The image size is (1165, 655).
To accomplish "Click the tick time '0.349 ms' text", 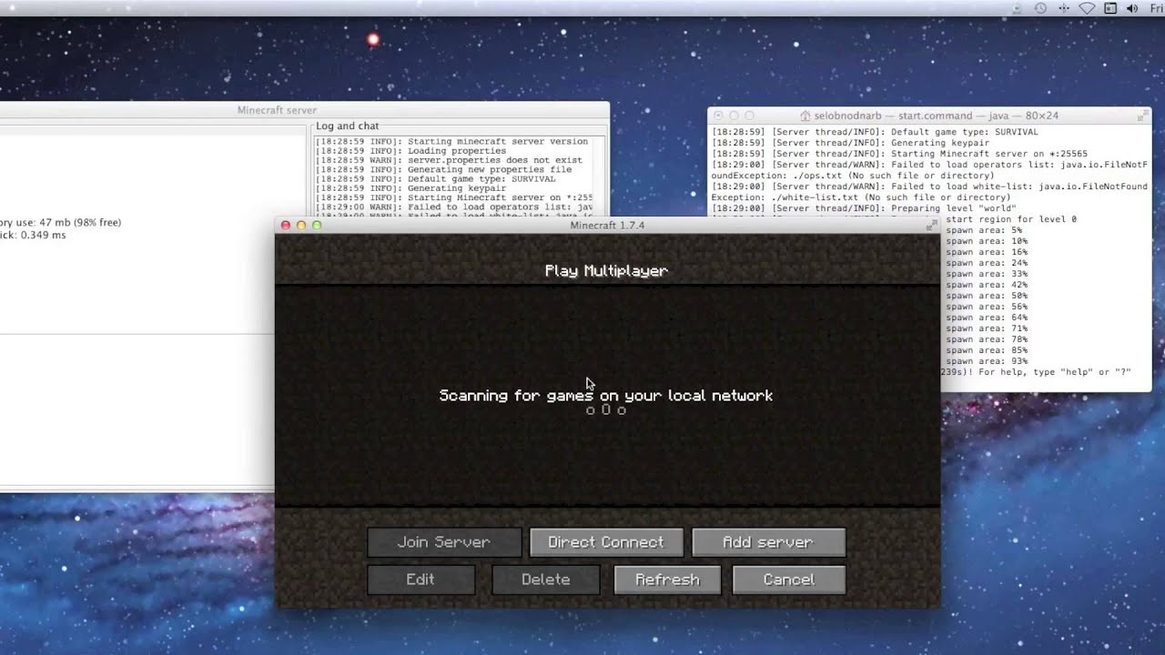I will [x=44, y=236].
